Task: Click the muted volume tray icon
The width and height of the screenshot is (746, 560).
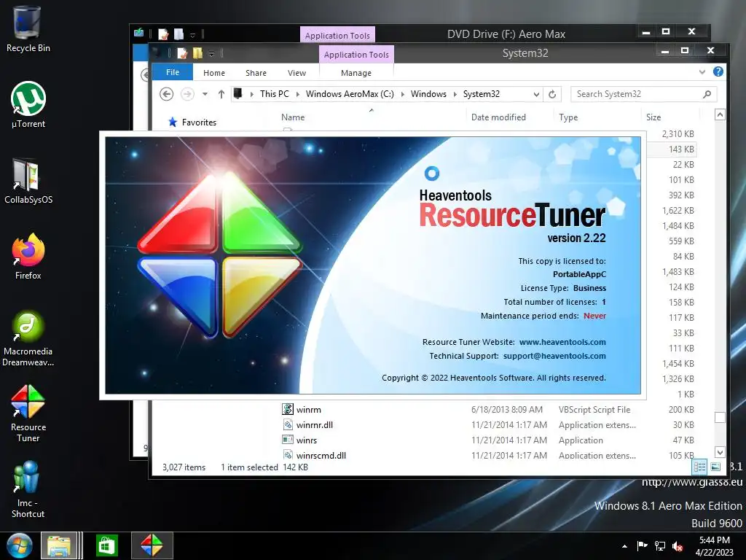Action: [678, 546]
